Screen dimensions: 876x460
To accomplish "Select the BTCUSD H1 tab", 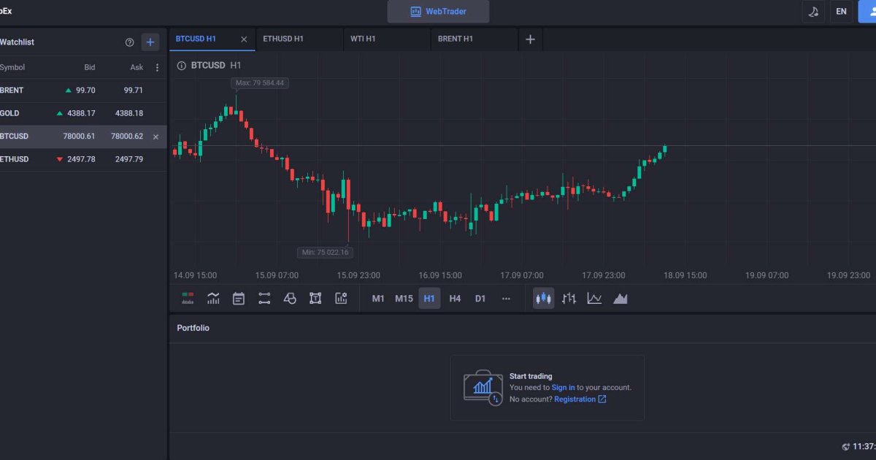I will point(212,39).
